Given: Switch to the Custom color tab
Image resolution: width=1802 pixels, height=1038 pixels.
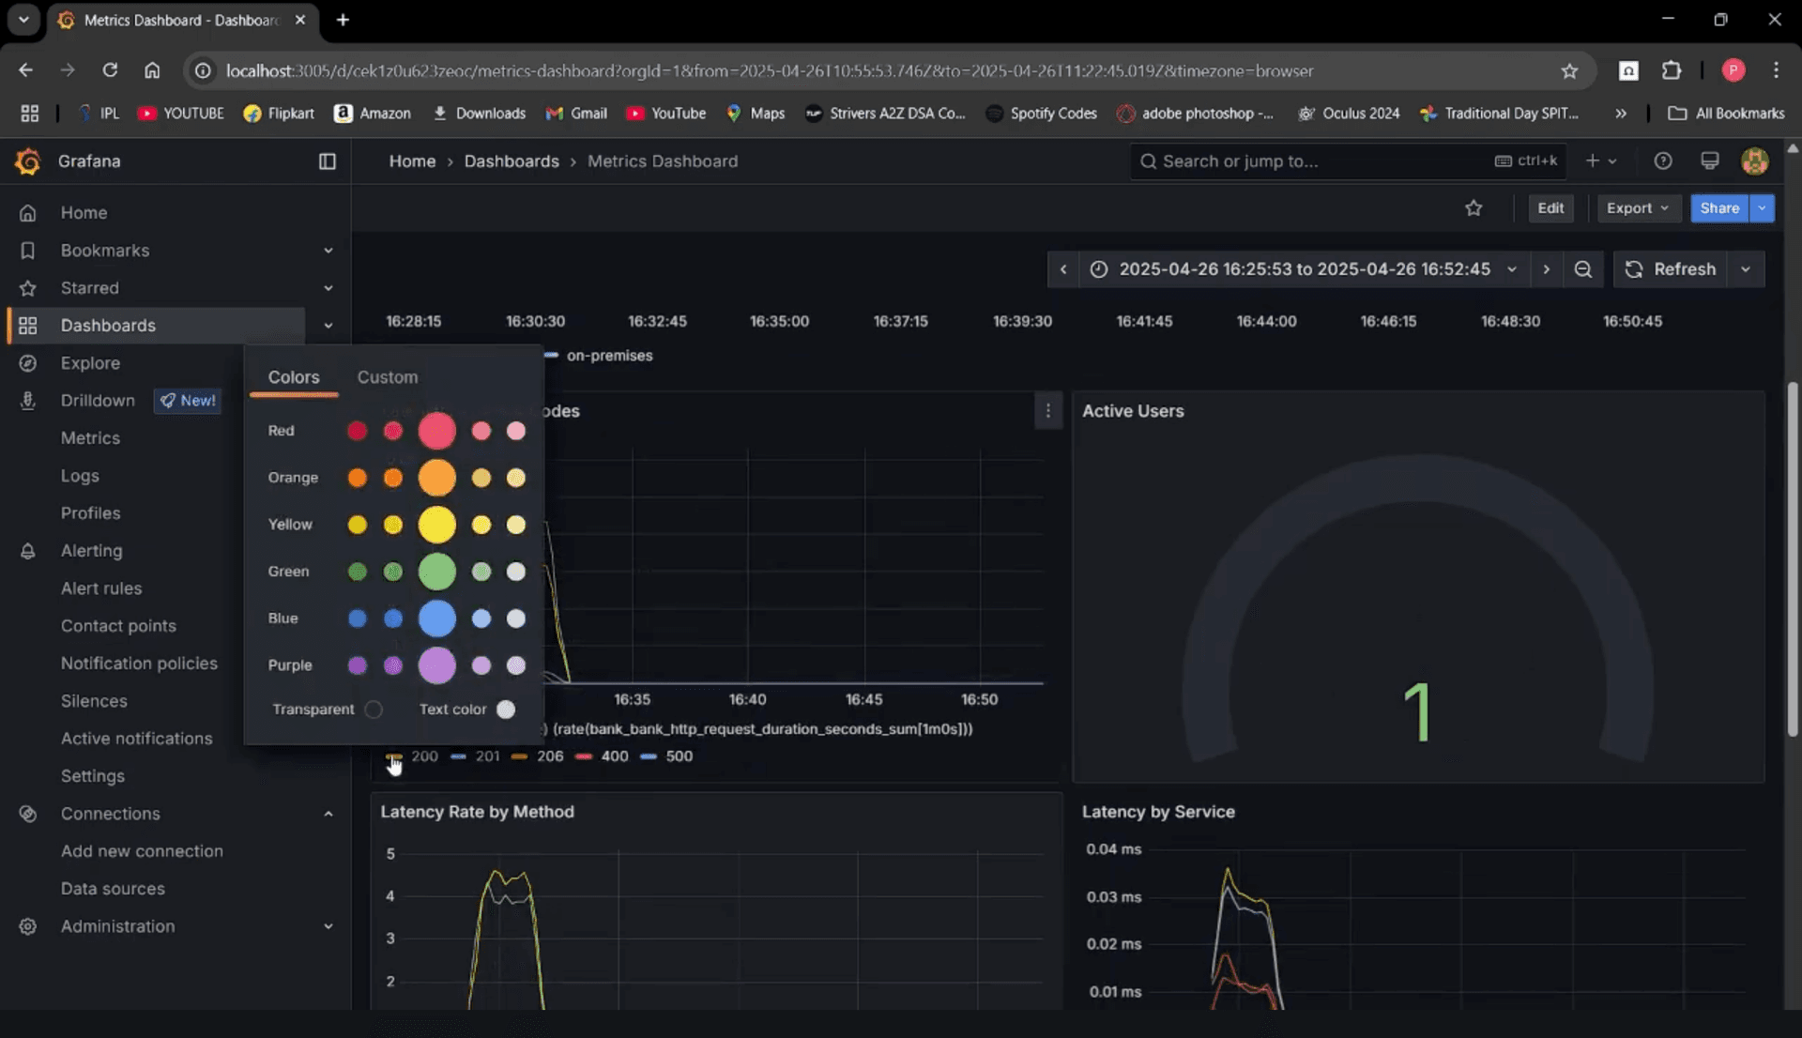Looking at the screenshot, I should [x=387, y=377].
